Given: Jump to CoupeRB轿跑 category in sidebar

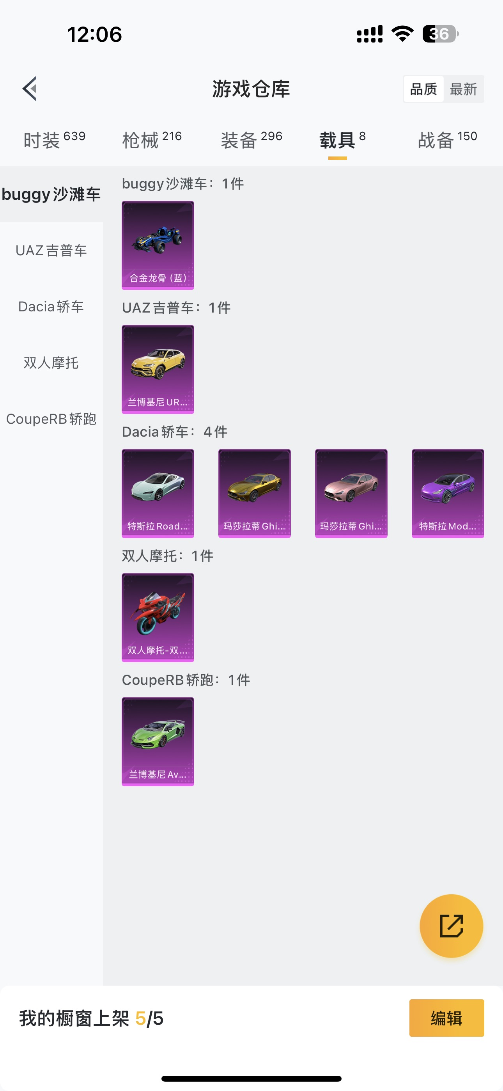Looking at the screenshot, I should (x=51, y=419).
